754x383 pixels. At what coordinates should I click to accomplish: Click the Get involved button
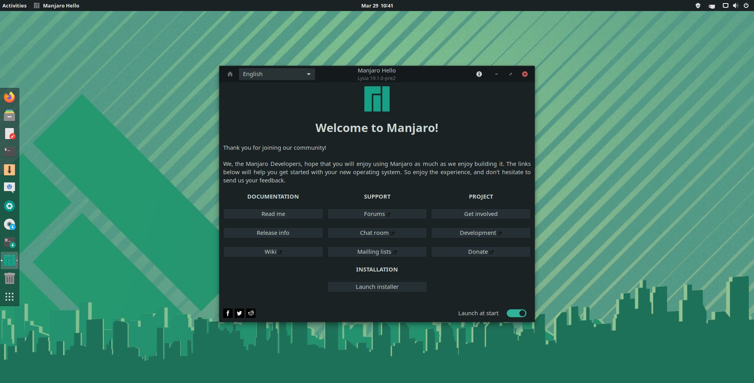pos(481,214)
